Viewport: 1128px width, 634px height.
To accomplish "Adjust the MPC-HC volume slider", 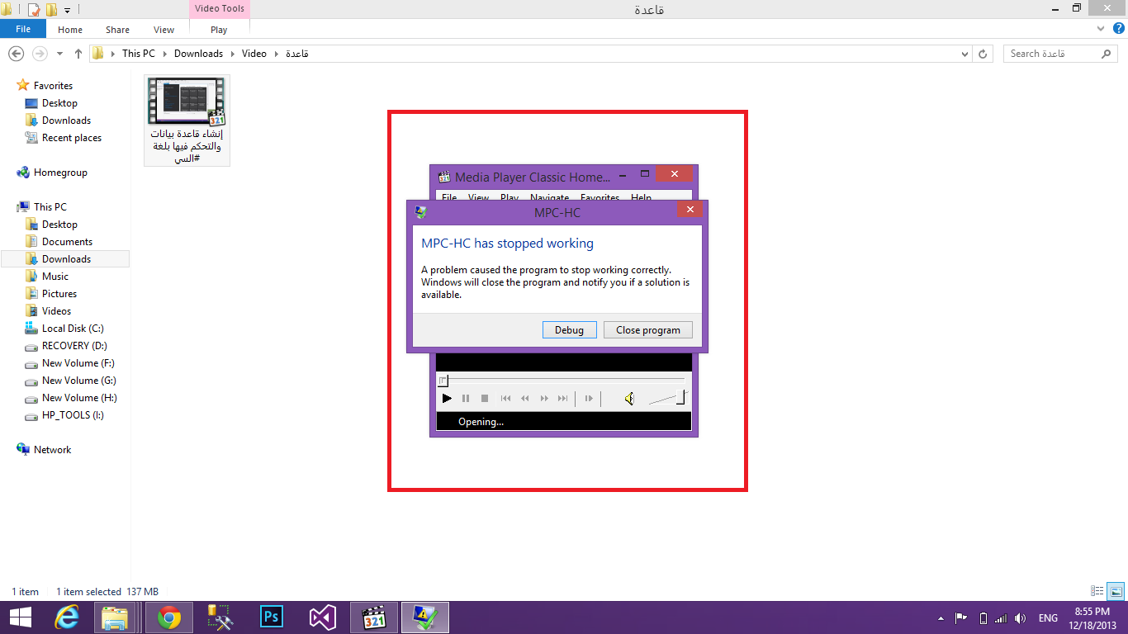I will [667, 399].
